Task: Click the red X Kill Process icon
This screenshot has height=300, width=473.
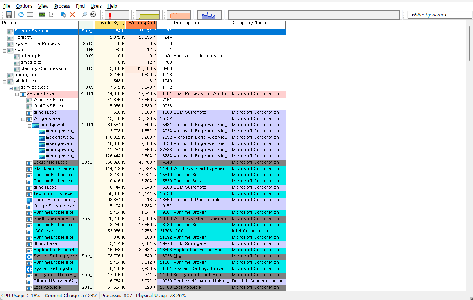Action: pos(72,14)
